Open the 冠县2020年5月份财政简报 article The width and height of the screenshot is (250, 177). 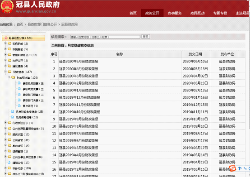coord(79,62)
